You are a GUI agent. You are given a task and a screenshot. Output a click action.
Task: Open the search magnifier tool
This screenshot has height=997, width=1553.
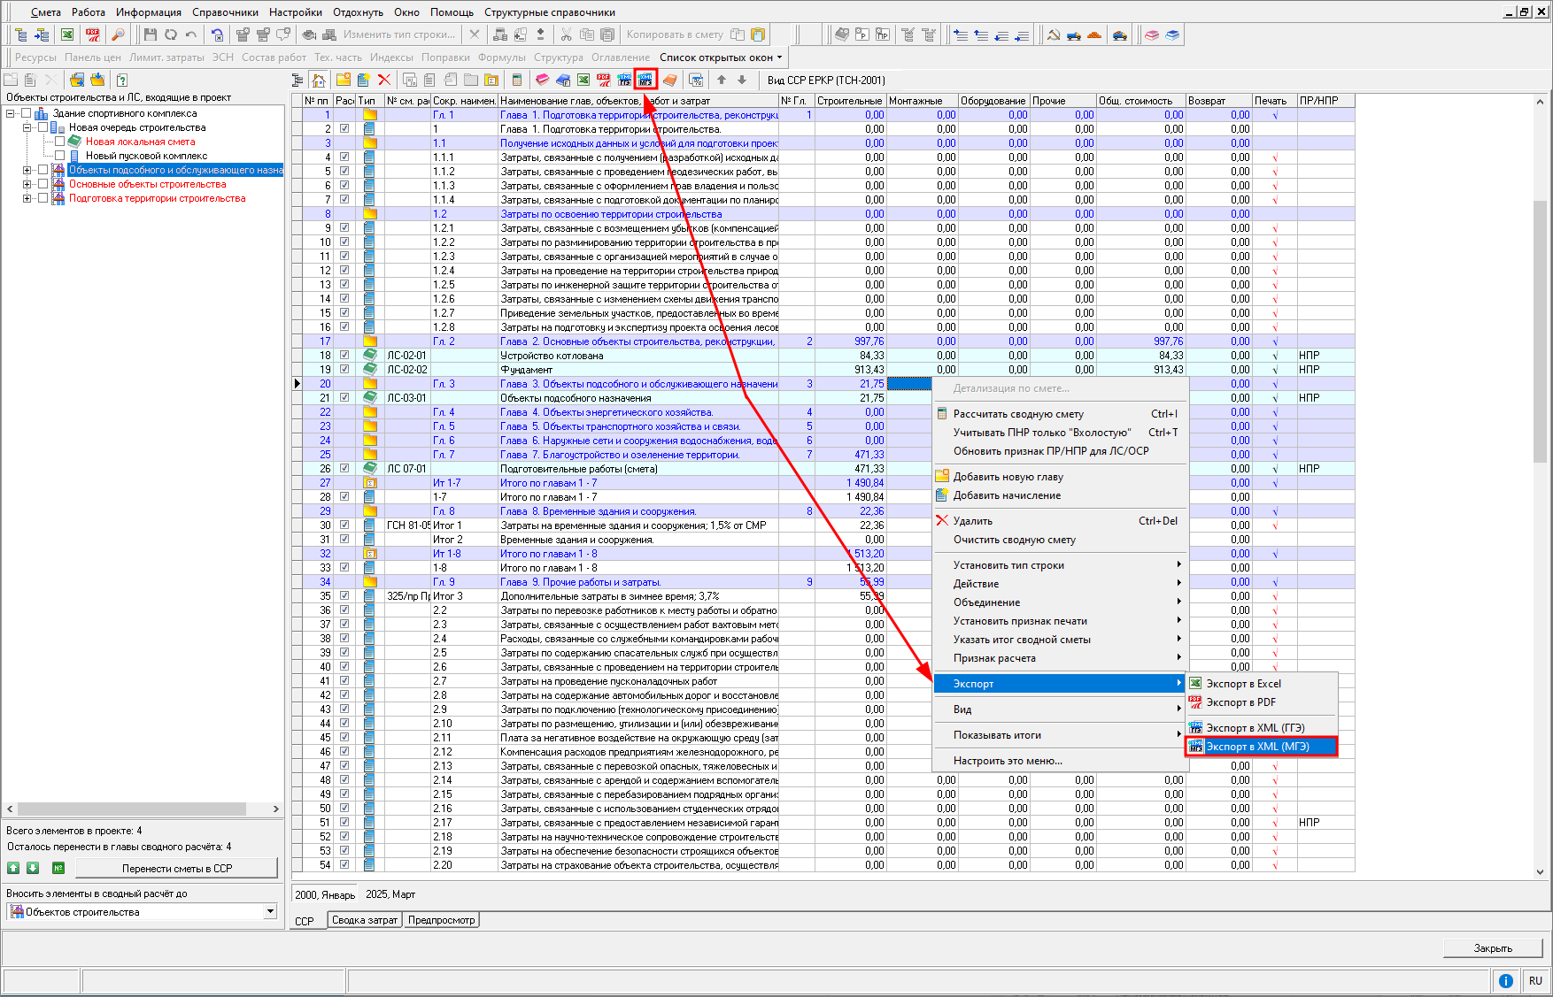pyautogui.click(x=118, y=35)
